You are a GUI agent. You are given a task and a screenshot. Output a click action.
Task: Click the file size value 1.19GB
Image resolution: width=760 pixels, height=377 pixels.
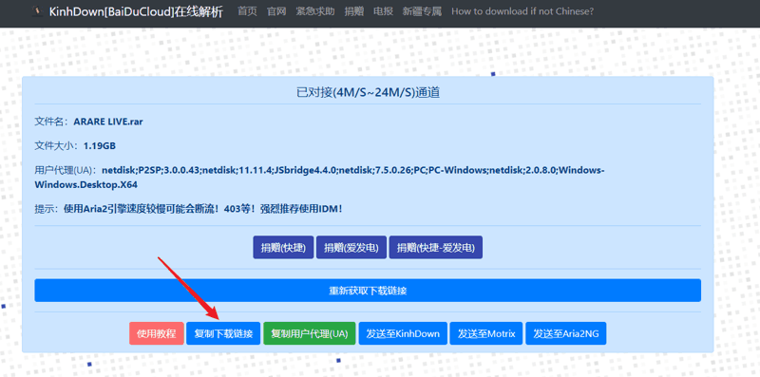[100, 146]
